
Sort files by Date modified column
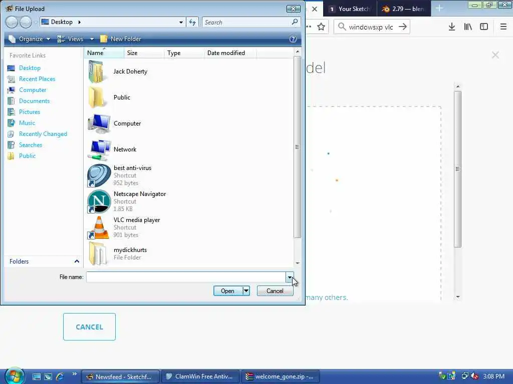(x=230, y=53)
